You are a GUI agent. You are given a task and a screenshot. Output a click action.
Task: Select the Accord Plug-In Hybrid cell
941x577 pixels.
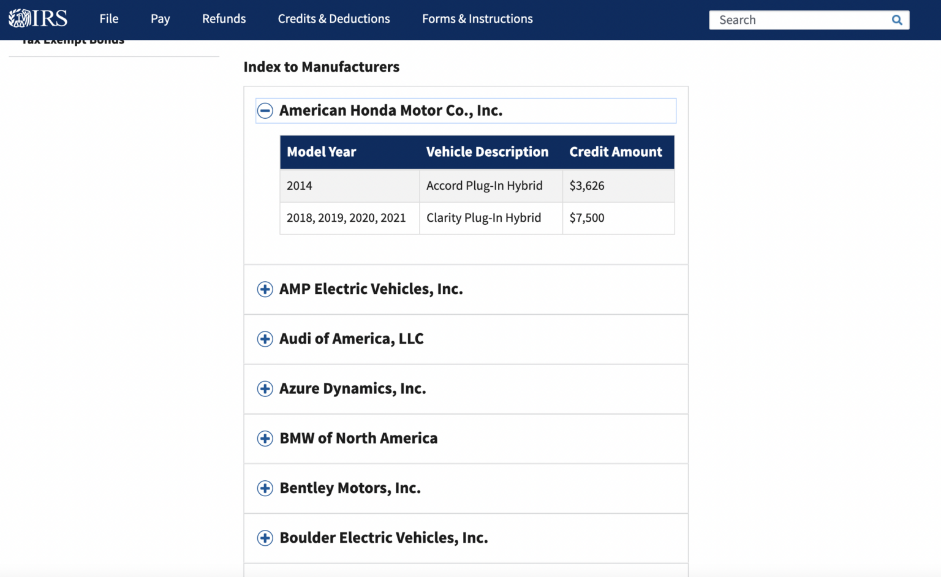pyautogui.click(x=491, y=186)
